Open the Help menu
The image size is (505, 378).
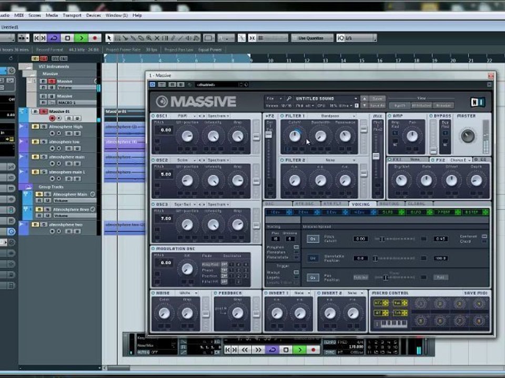point(137,15)
